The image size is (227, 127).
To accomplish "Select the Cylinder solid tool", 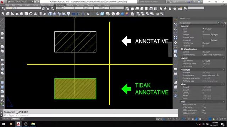I will coord(26,14).
